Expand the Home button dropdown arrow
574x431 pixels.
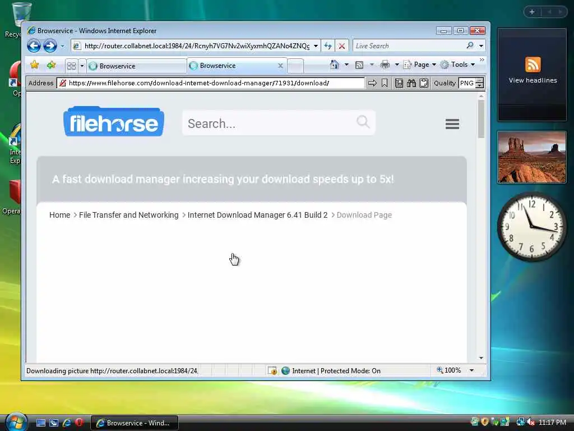346,65
